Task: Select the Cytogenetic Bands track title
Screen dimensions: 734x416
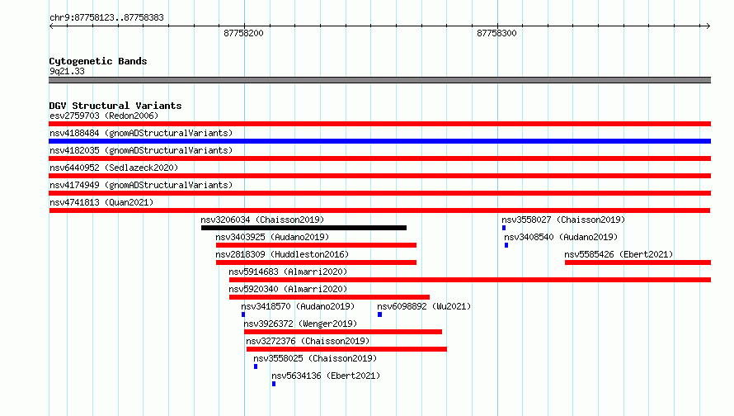Action: pos(98,61)
